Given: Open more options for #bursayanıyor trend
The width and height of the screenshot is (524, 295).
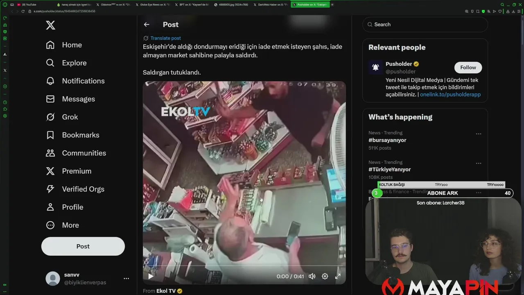Looking at the screenshot, I should [x=478, y=134].
